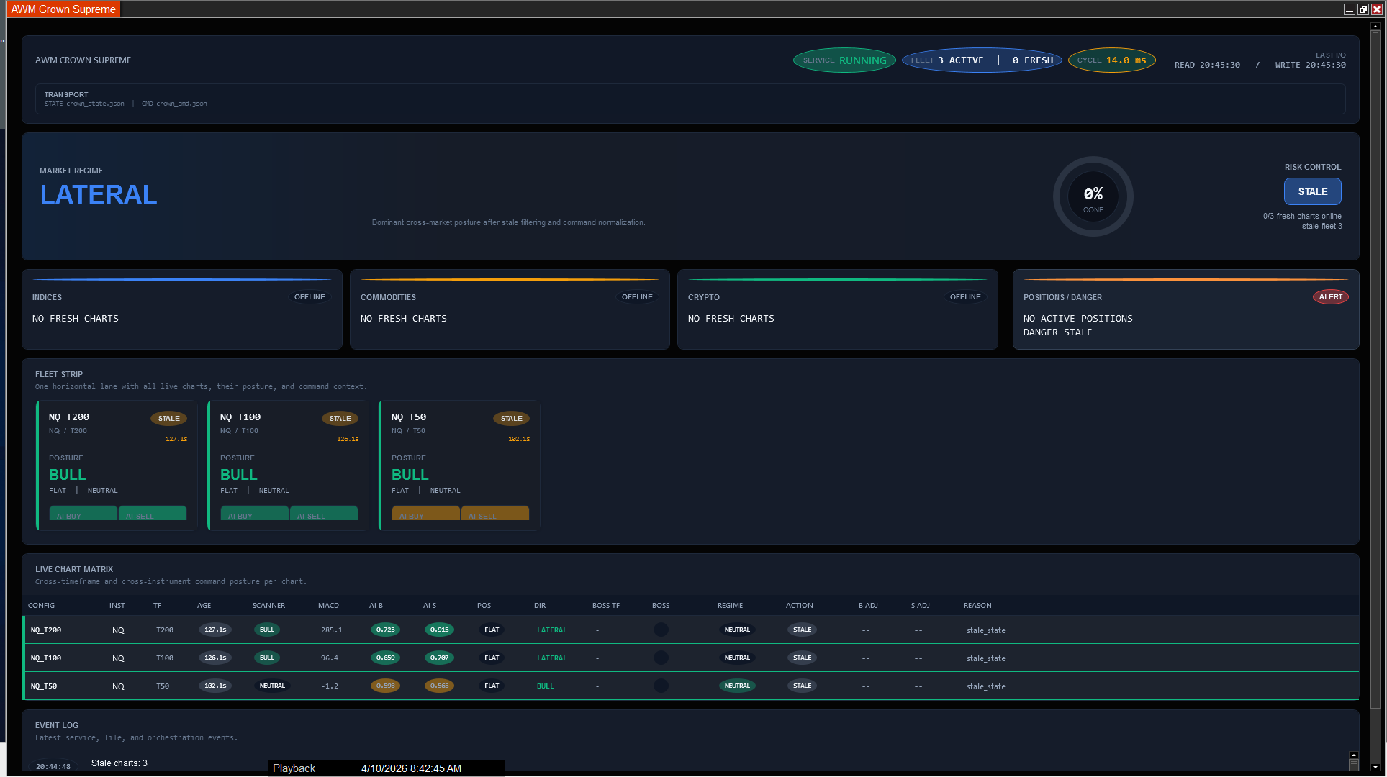Toggle the OFFLINE badge on CRYPTO panel
This screenshot has width=1387, height=777.
(x=964, y=296)
